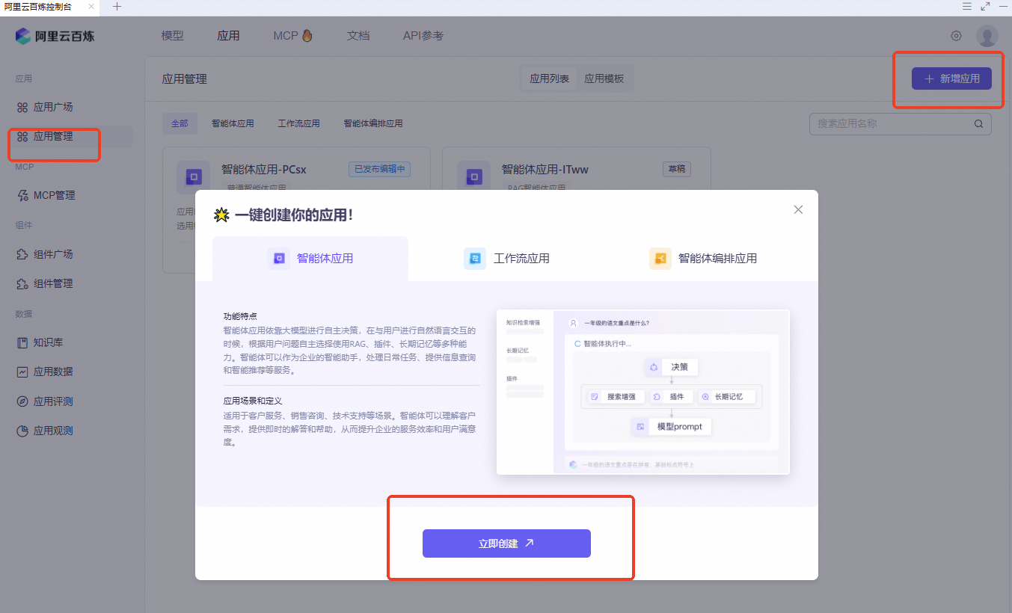1012x613 pixels.
Task: Click the MCP管理 sidebar icon
Action: point(22,195)
